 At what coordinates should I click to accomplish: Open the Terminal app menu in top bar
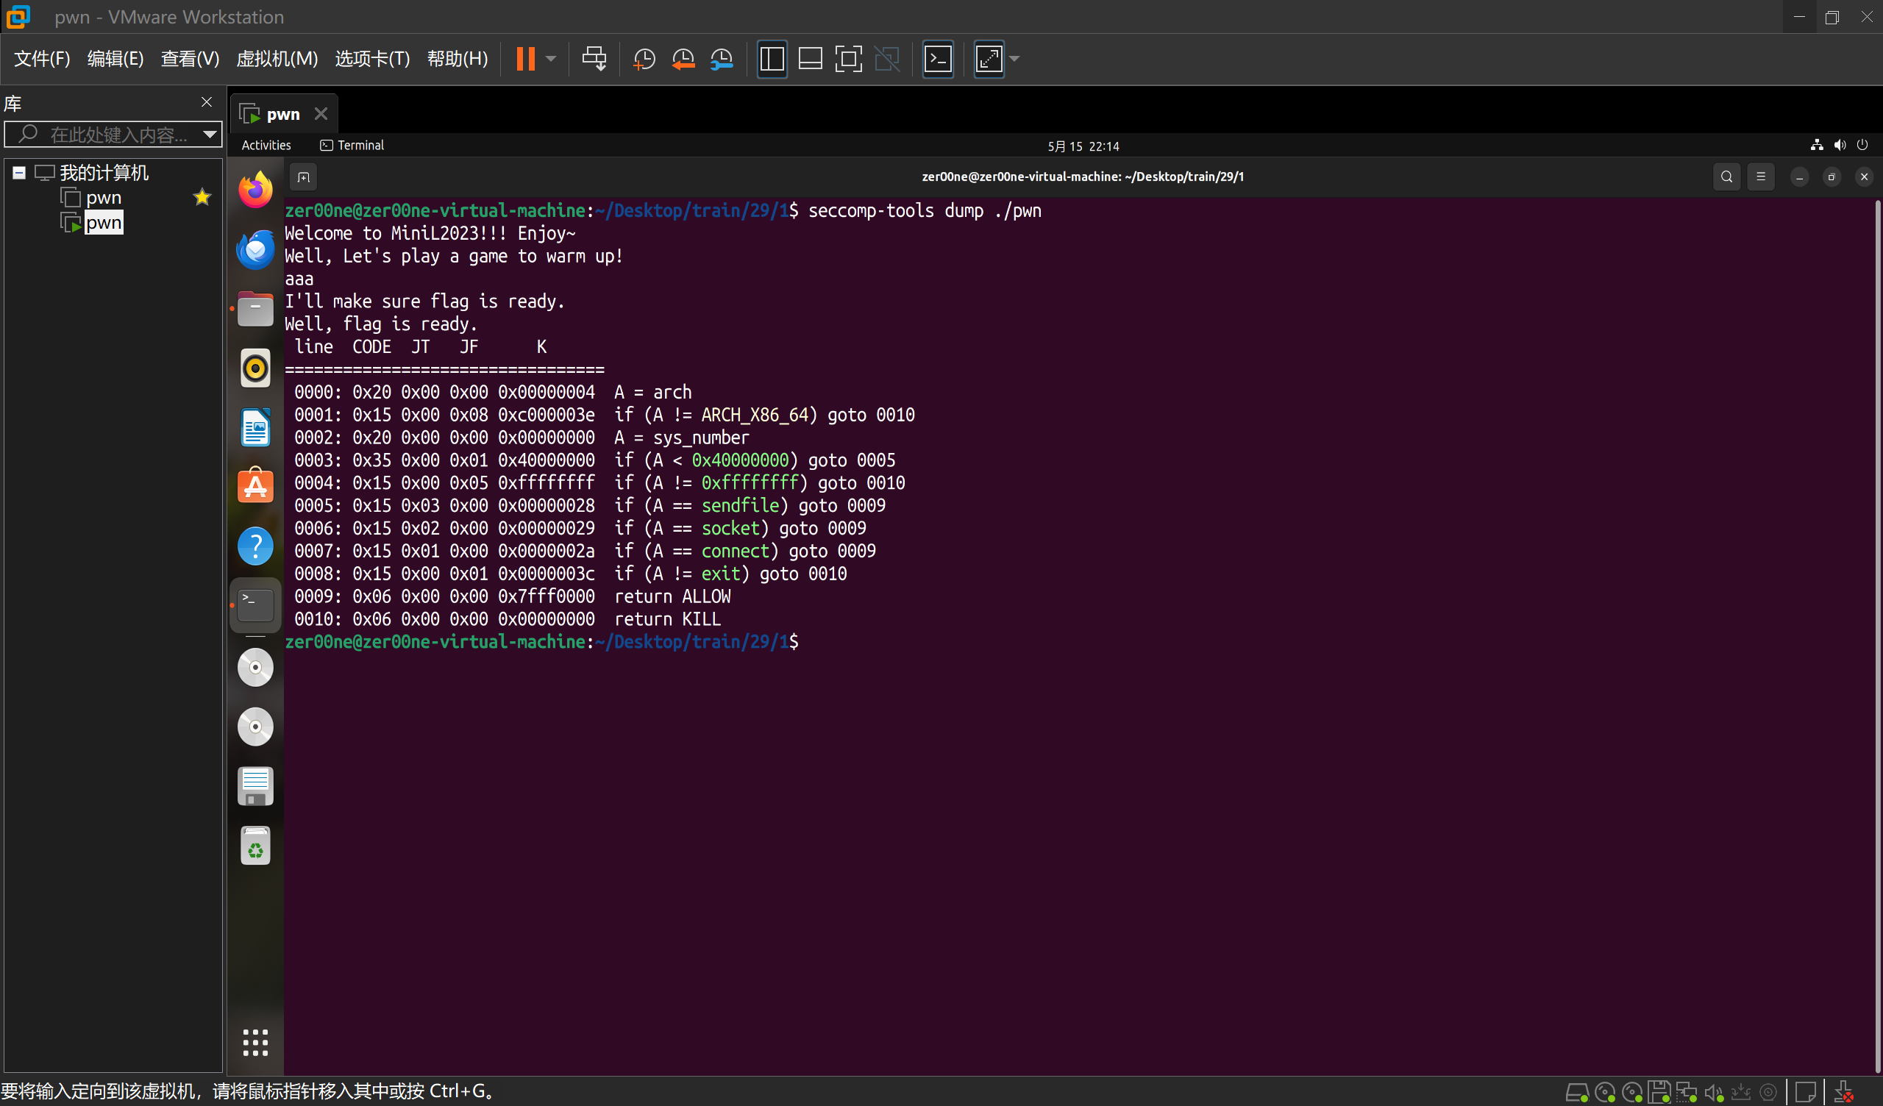pos(352,145)
